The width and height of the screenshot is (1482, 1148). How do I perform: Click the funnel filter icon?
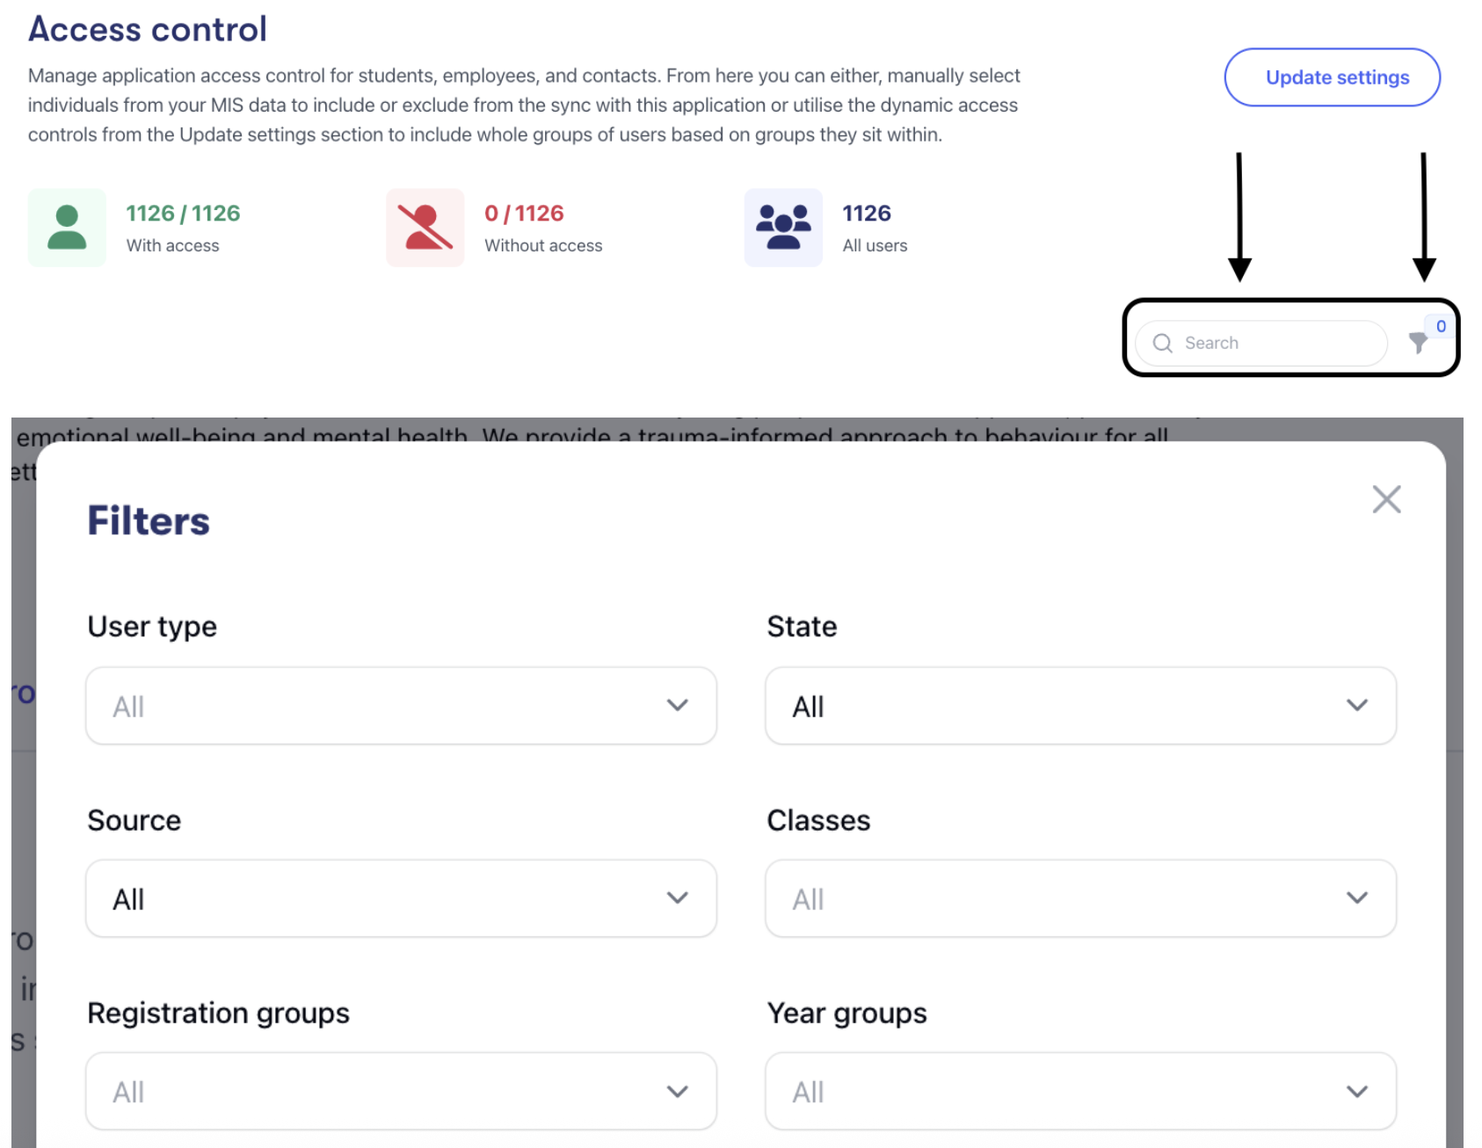point(1417,343)
